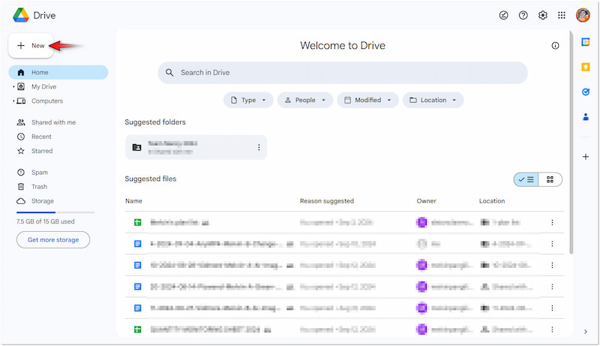Go to Shared with me
The height and width of the screenshot is (346, 600).
coord(52,122)
